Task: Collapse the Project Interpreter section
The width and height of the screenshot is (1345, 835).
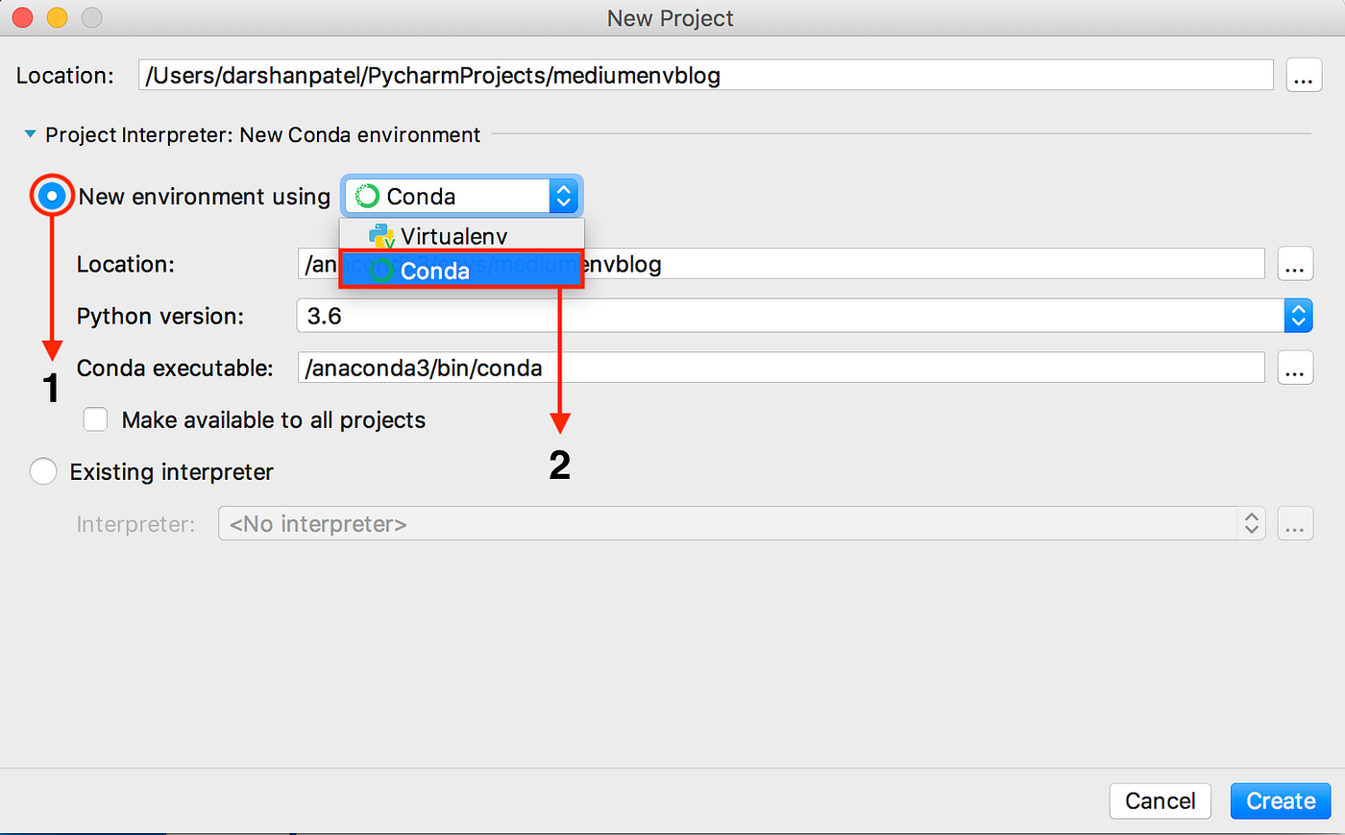Action: [x=29, y=134]
